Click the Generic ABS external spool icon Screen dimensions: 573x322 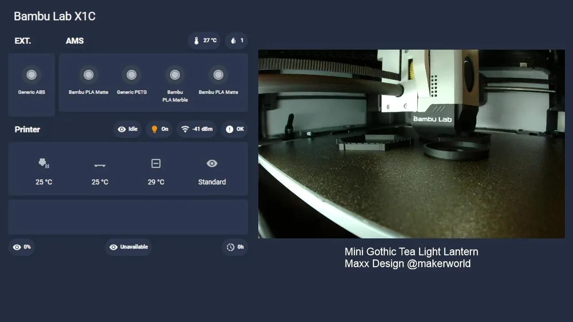coord(31,75)
